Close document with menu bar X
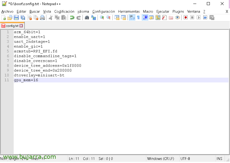This screenshot has width=230, height=163. pyautogui.click(x=227, y=11)
